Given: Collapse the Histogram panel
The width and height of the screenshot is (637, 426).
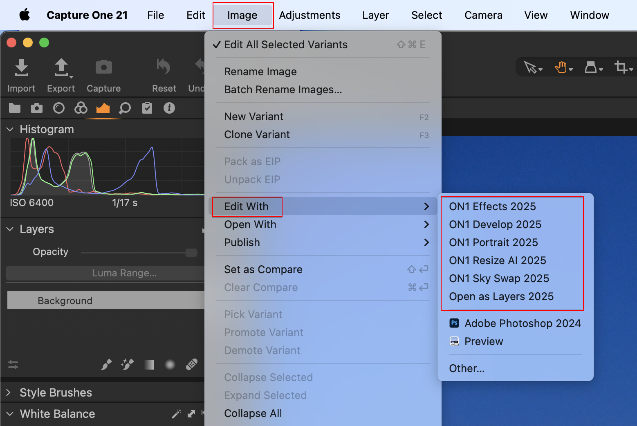Looking at the screenshot, I should point(10,129).
